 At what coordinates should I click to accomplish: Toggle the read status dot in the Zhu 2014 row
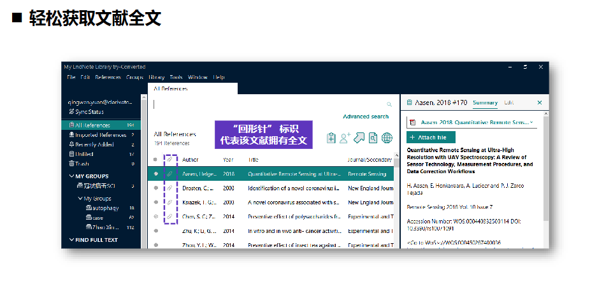[x=155, y=230]
